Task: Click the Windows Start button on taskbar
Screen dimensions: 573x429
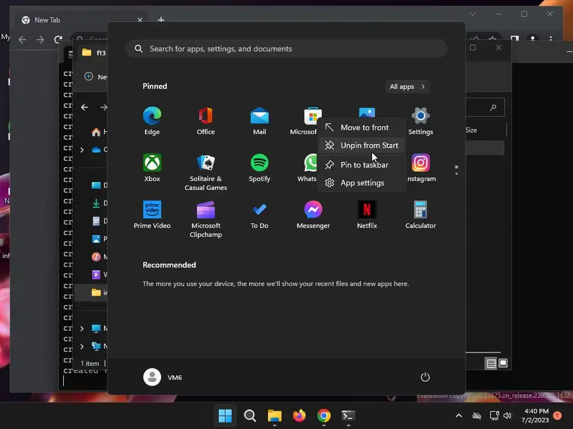Action: click(x=225, y=416)
